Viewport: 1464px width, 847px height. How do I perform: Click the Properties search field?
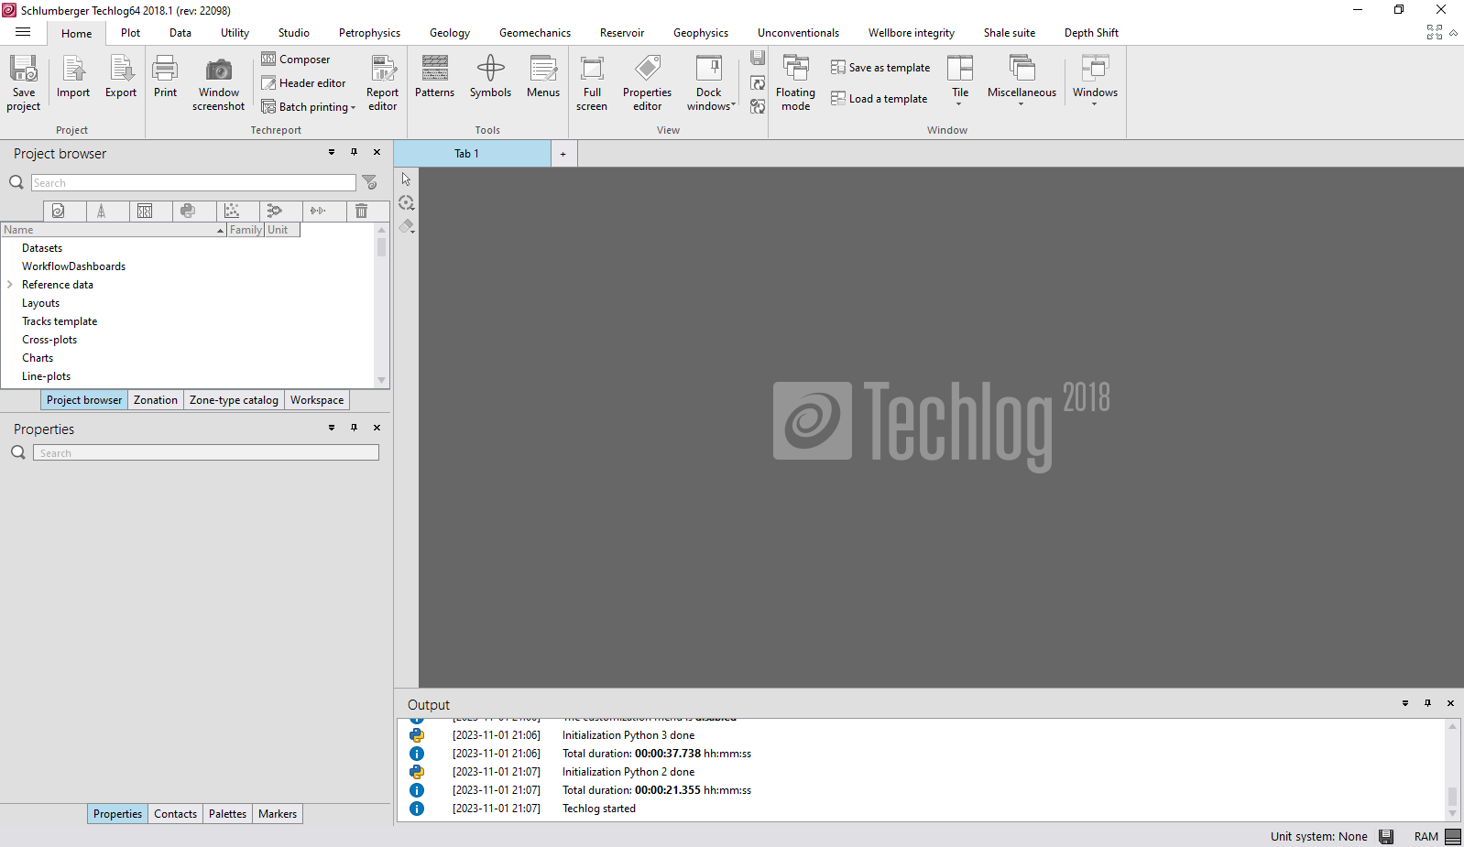coord(206,453)
